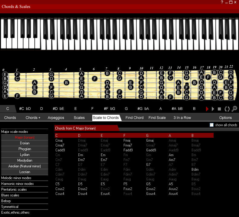Select root note #F bG
This screenshot has height=217, width=239.
pyautogui.click(x=110, y=109)
